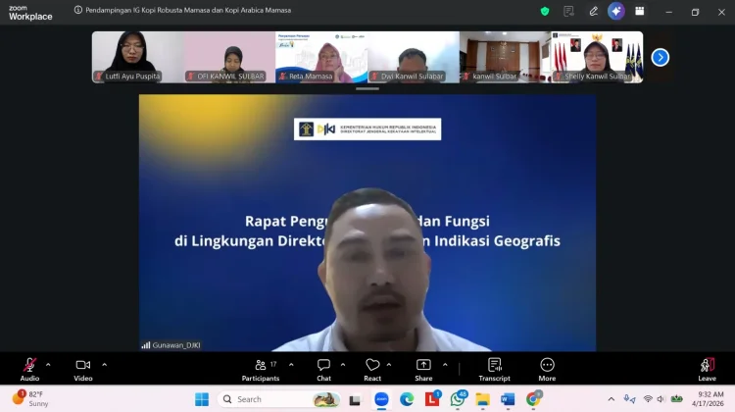
Task: Change view layout grid icon
Action: click(639, 11)
